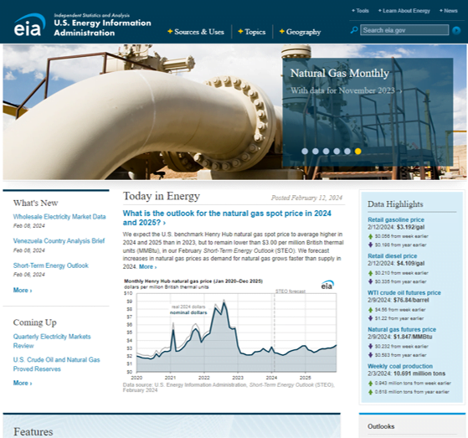Click week-earlier down arrow under Natural gas futures
This screenshot has width=468, height=438.
pos(370,347)
